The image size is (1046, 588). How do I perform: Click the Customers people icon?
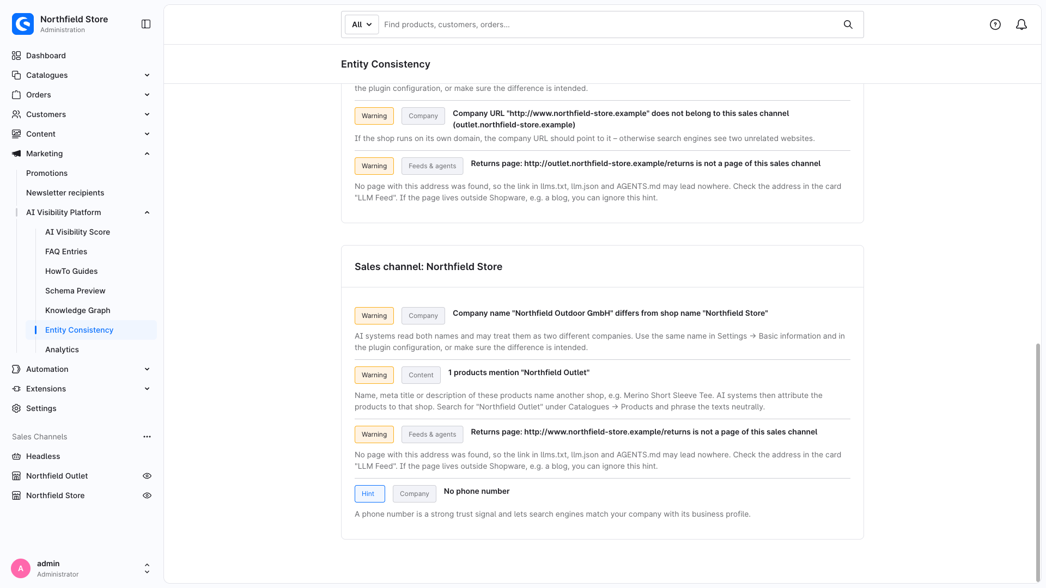pos(16,114)
